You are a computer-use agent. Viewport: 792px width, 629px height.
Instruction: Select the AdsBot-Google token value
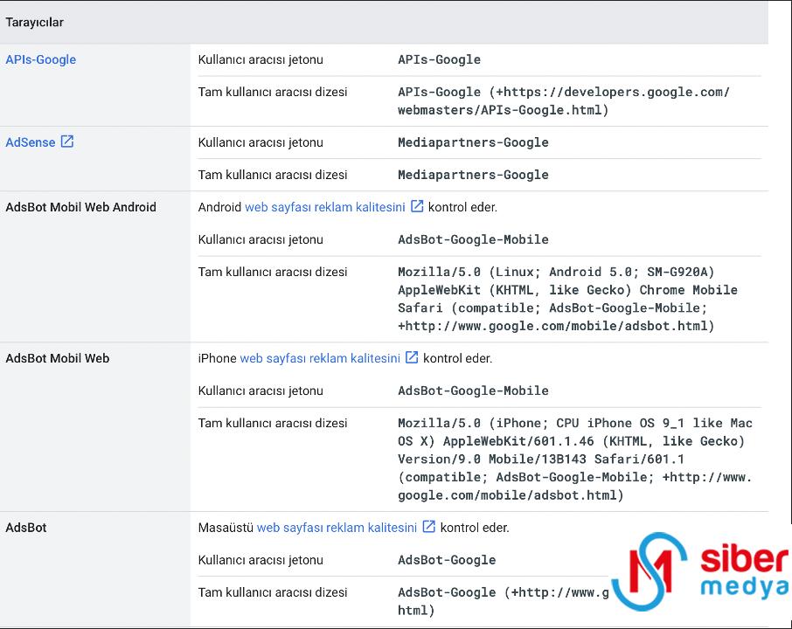click(x=447, y=560)
